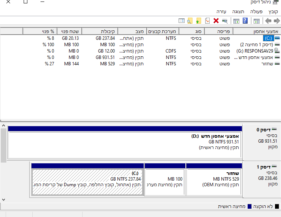Viewport: 281px width, 217px height.
Task: Click the left-pointing arrow in the toolbar
Action: (x=268, y=21)
